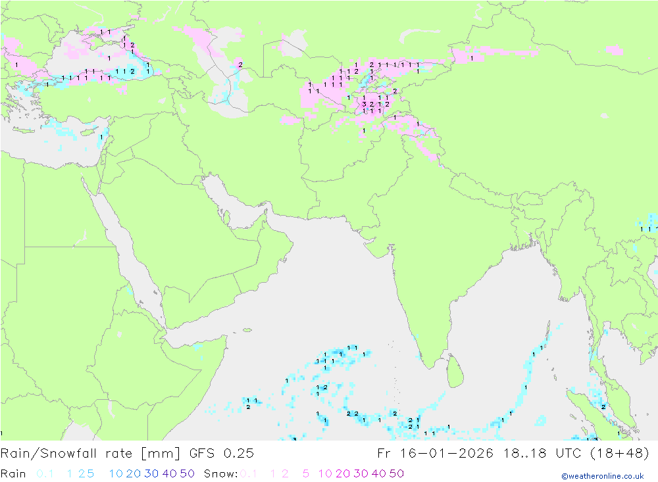Image resolution: width=658 pixels, height=482 pixels.
Task: Select the snow legend 20 value
Action: click(x=343, y=473)
